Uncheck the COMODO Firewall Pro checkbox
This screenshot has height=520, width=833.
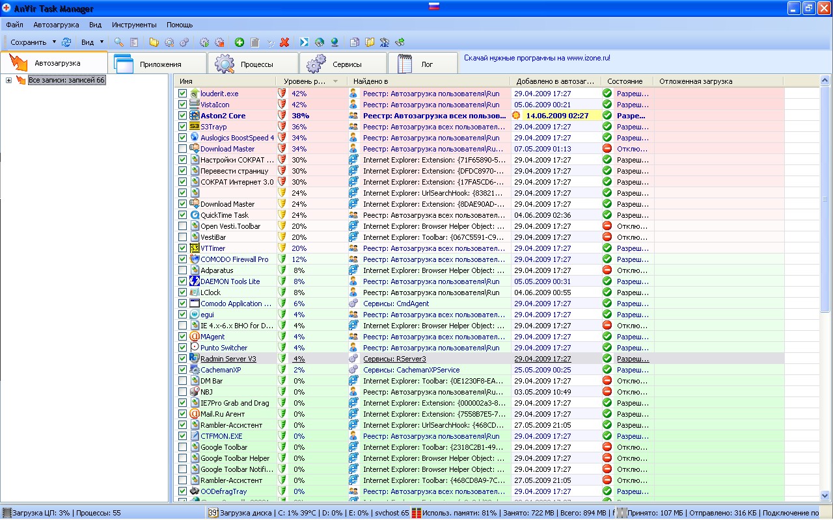183,259
